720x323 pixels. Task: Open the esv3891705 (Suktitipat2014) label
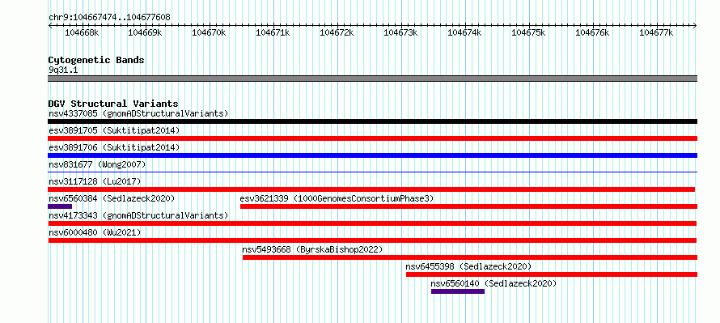pos(114,130)
